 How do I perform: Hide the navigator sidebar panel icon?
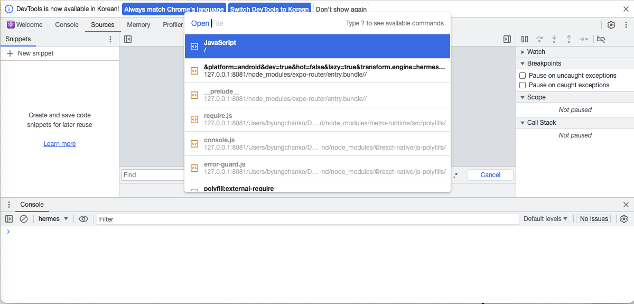click(128, 39)
